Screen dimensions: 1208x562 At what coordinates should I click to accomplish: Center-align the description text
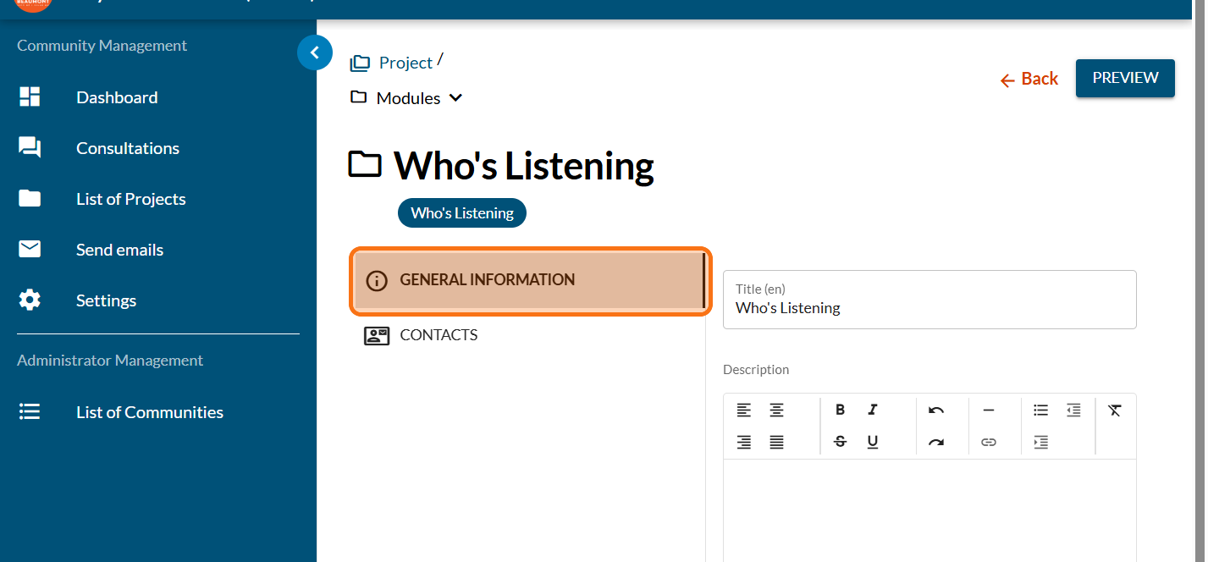coord(776,410)
